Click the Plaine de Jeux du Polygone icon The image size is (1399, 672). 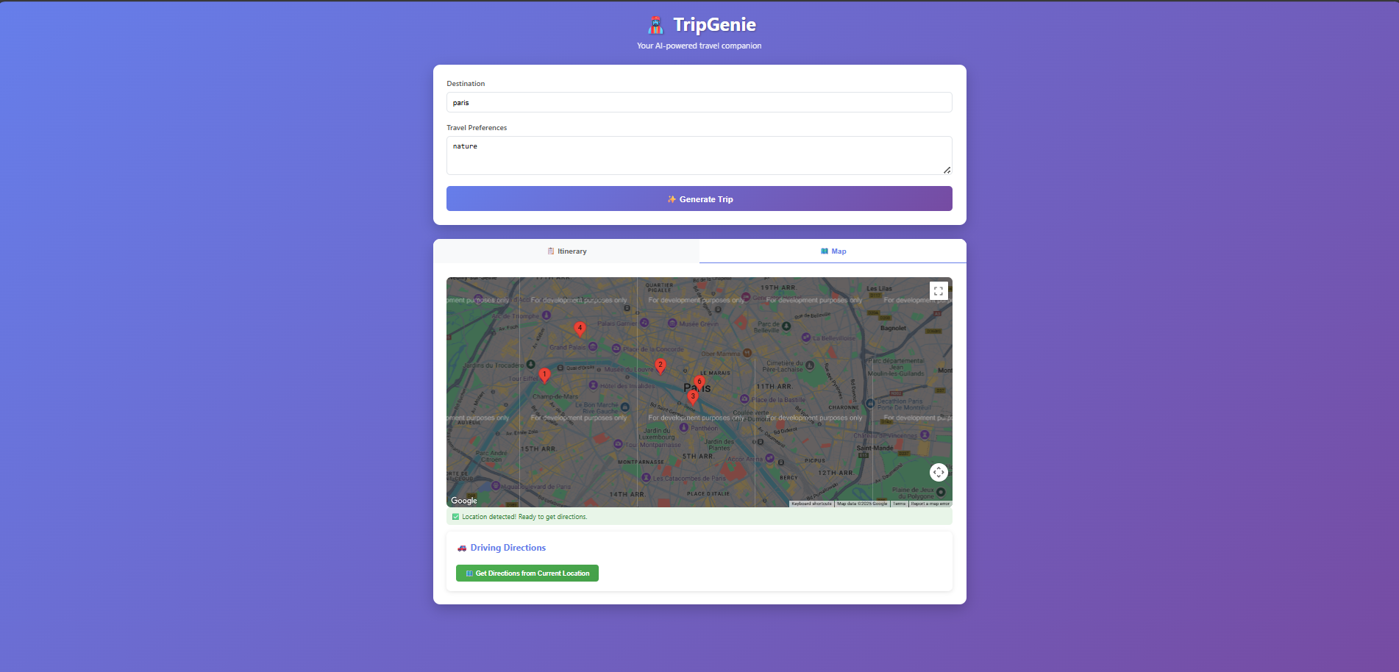coord(941,492)
